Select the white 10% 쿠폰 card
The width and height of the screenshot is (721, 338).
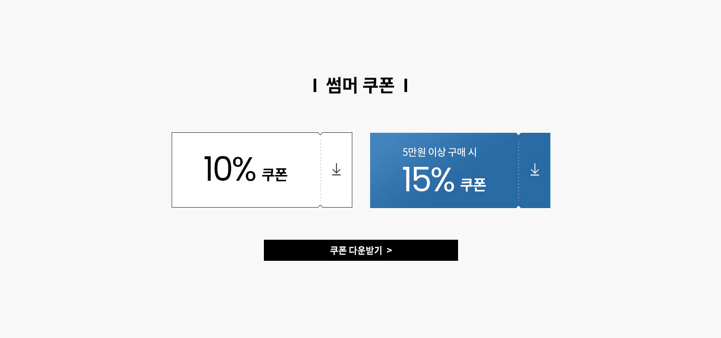pyautogui.click(x=262, y=170)
